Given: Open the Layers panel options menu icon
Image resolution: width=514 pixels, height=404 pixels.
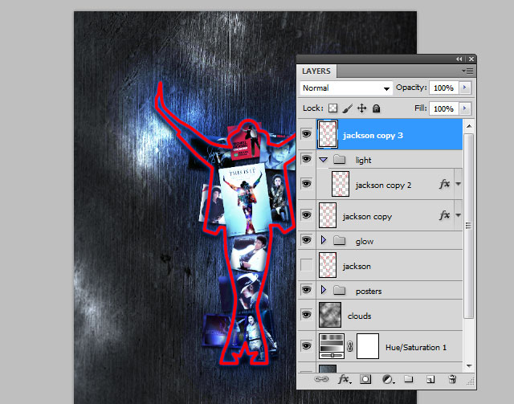Looking at the screenshot, I should click(467, 71).
